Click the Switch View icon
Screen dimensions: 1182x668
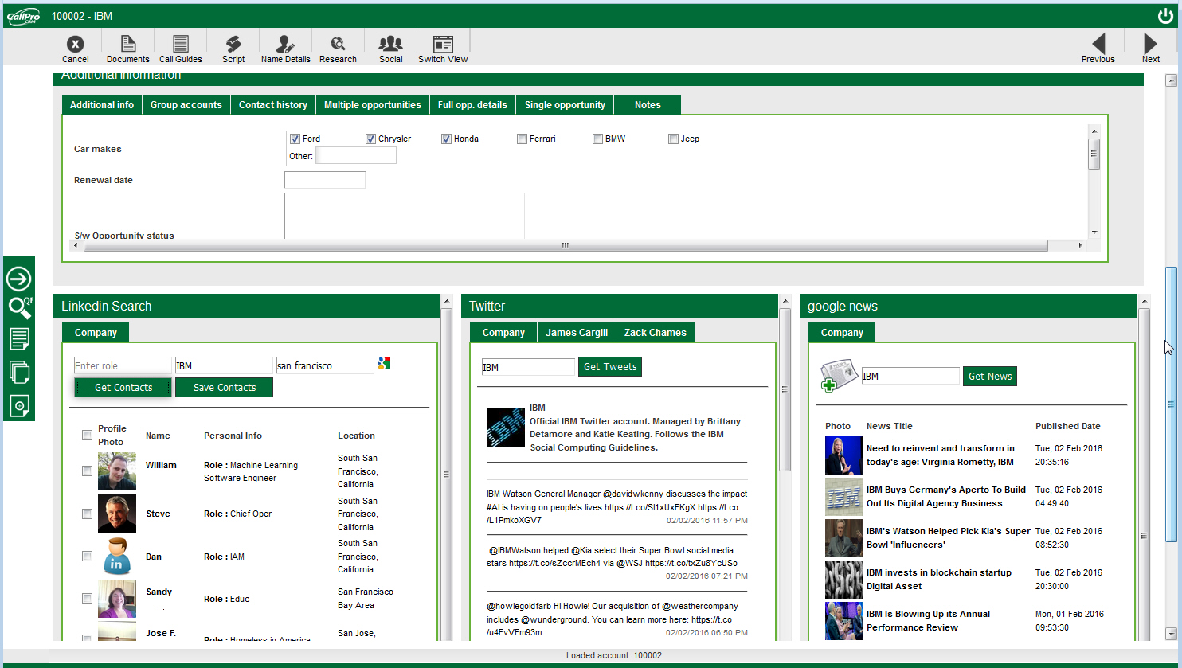[x=443, y=49]
